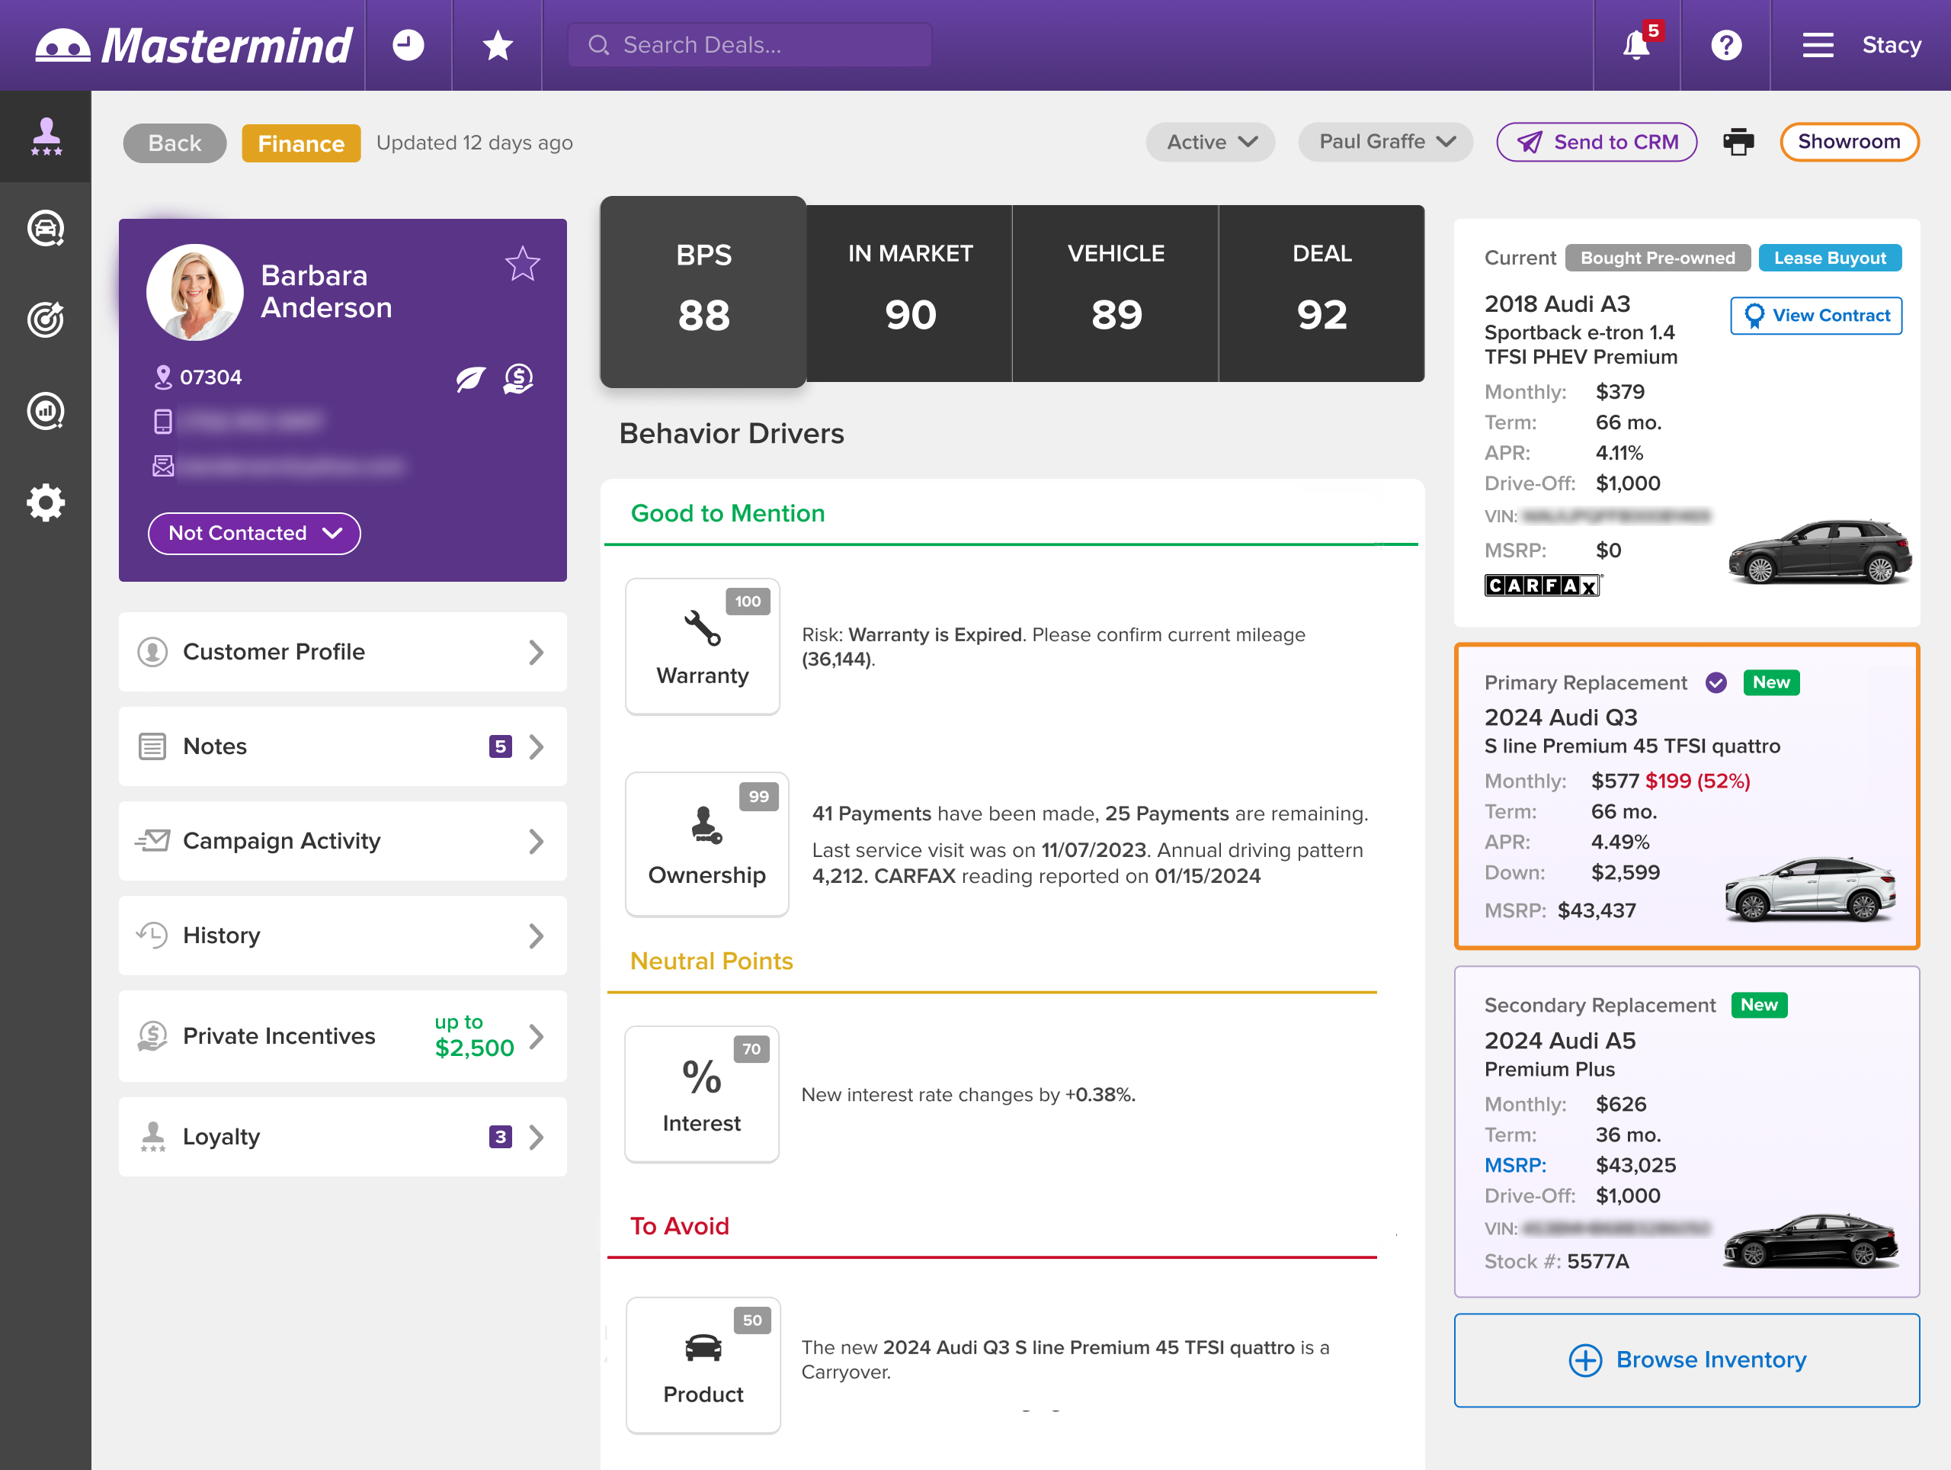Select the target icon in the left sidebar
The image size is (1951, 1470).
coord(45,319)
